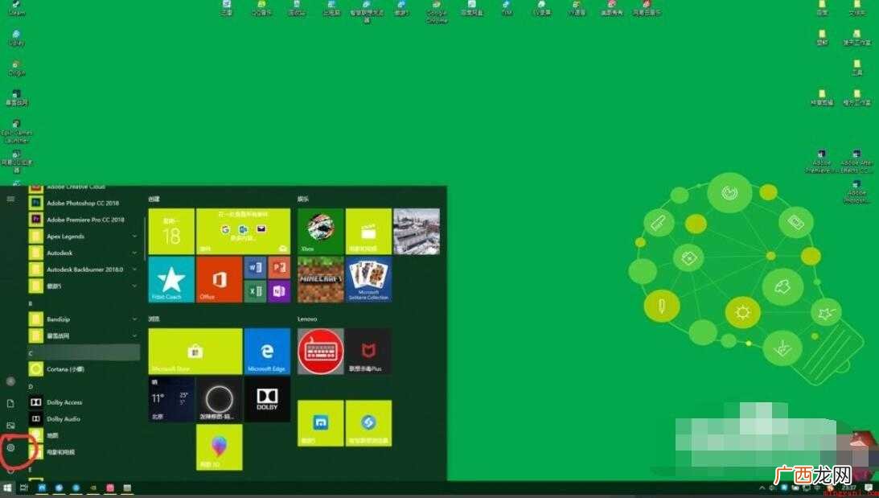Click the Windows Start button on taskbar
The height and width of the screenshot is (498, 879).
point(7,488)
